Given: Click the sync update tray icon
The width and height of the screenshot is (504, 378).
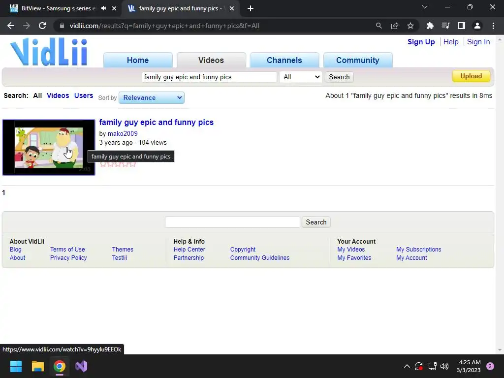Looking at the screenshot, I should click(x=418, y=366).
